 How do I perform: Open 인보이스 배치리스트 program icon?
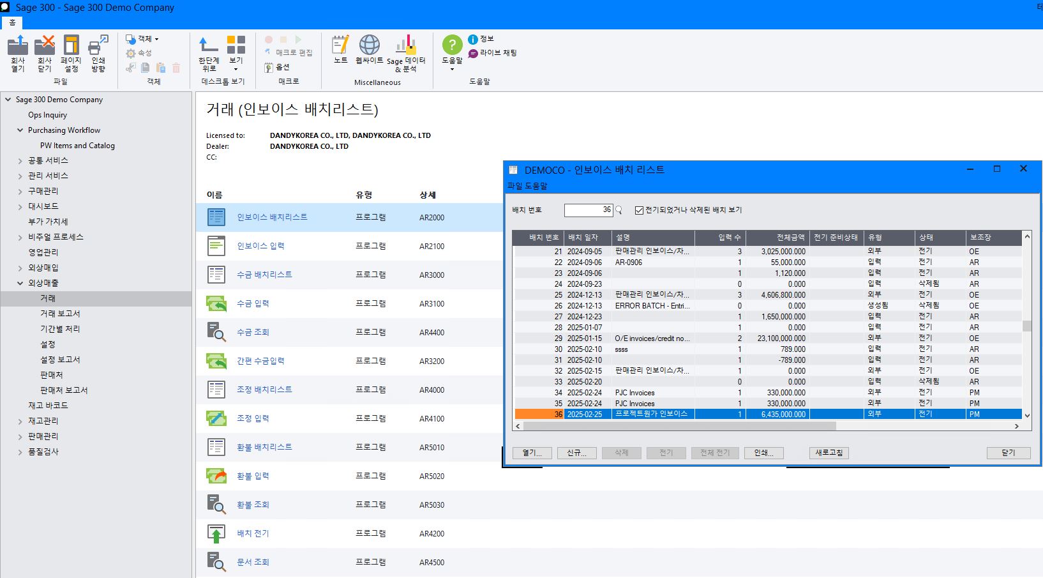point(216,217)
